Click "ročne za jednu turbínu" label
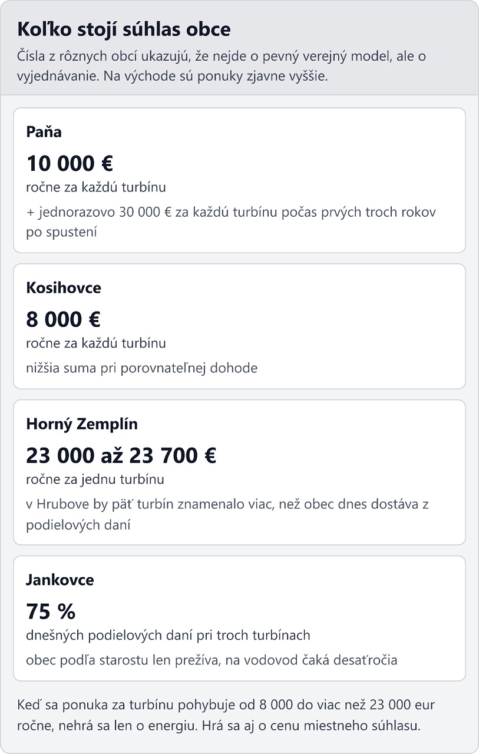The width and height of the screenshot is (479, 754). (x=95, y=479)
